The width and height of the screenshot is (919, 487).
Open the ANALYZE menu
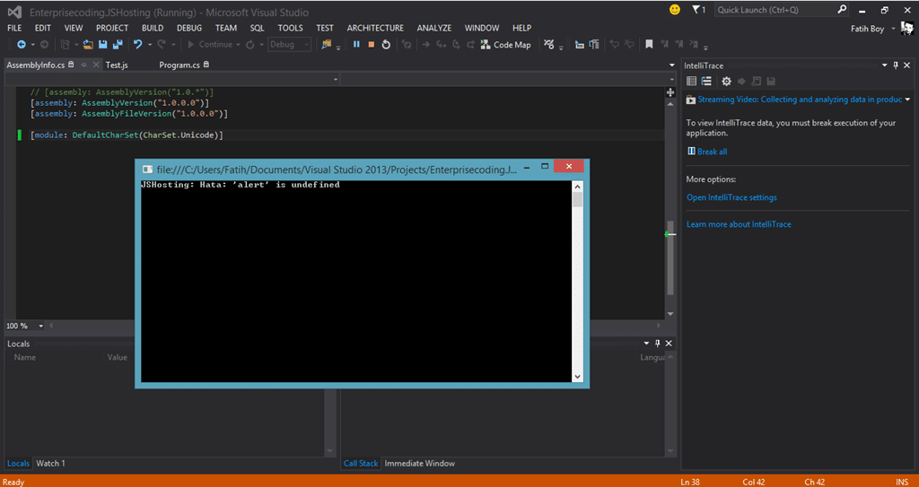(434, 28)
